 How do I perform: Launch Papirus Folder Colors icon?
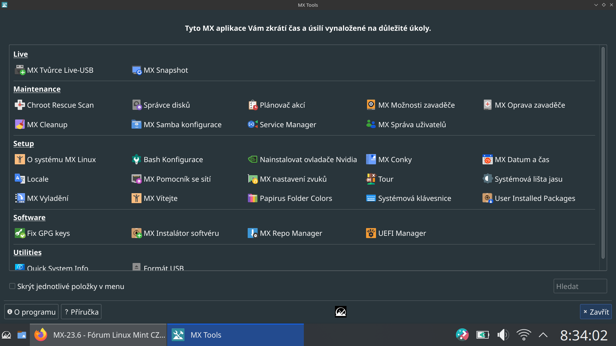pyautogui.click(x=252, y=198)
